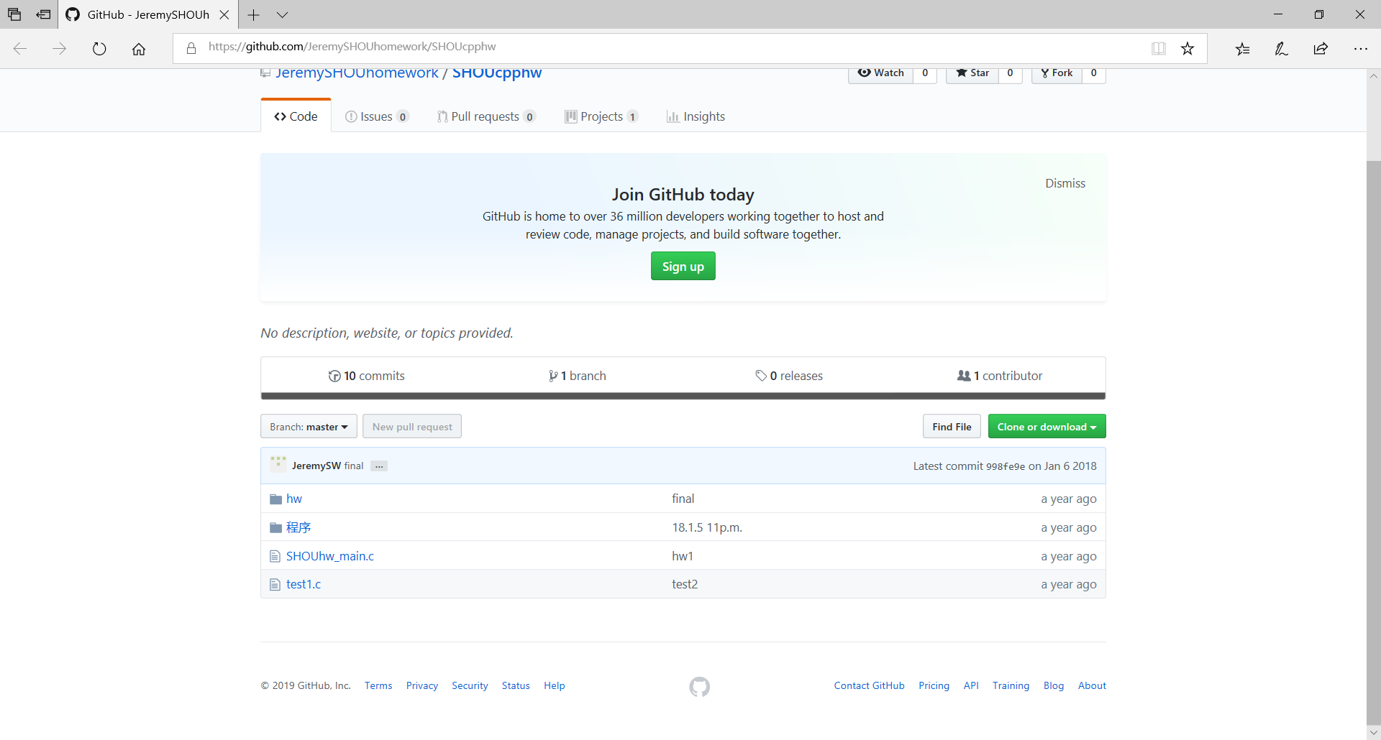
Task: Click the New pull request button
Action: 412,426
